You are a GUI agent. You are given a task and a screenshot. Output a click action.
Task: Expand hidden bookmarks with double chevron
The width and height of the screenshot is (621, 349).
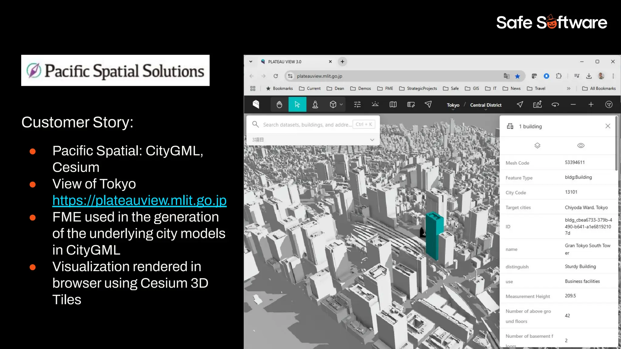[569, 88]
